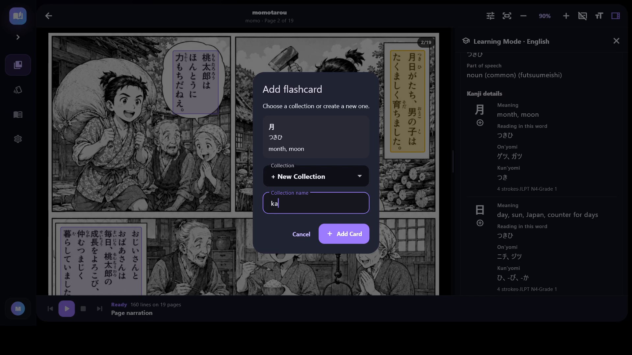632x355 pixels.
Task: Click the text size icon
Action: pyautogui.click(x=599, y=16)
